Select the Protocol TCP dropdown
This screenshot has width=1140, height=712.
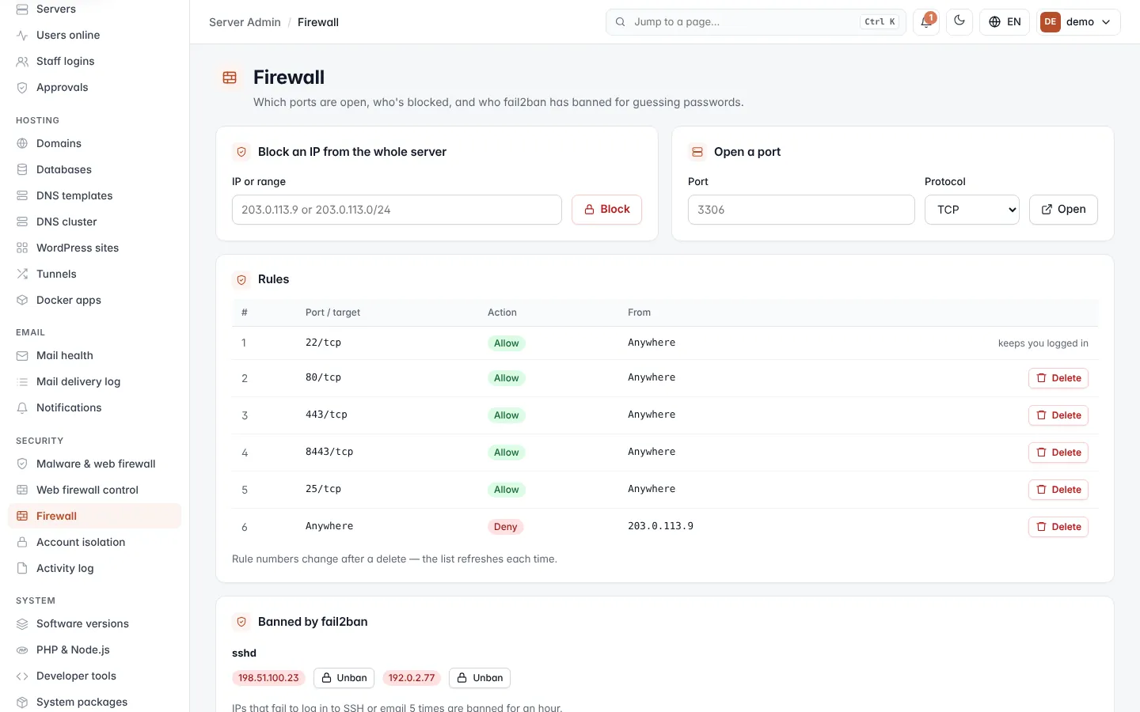(972, 210)
